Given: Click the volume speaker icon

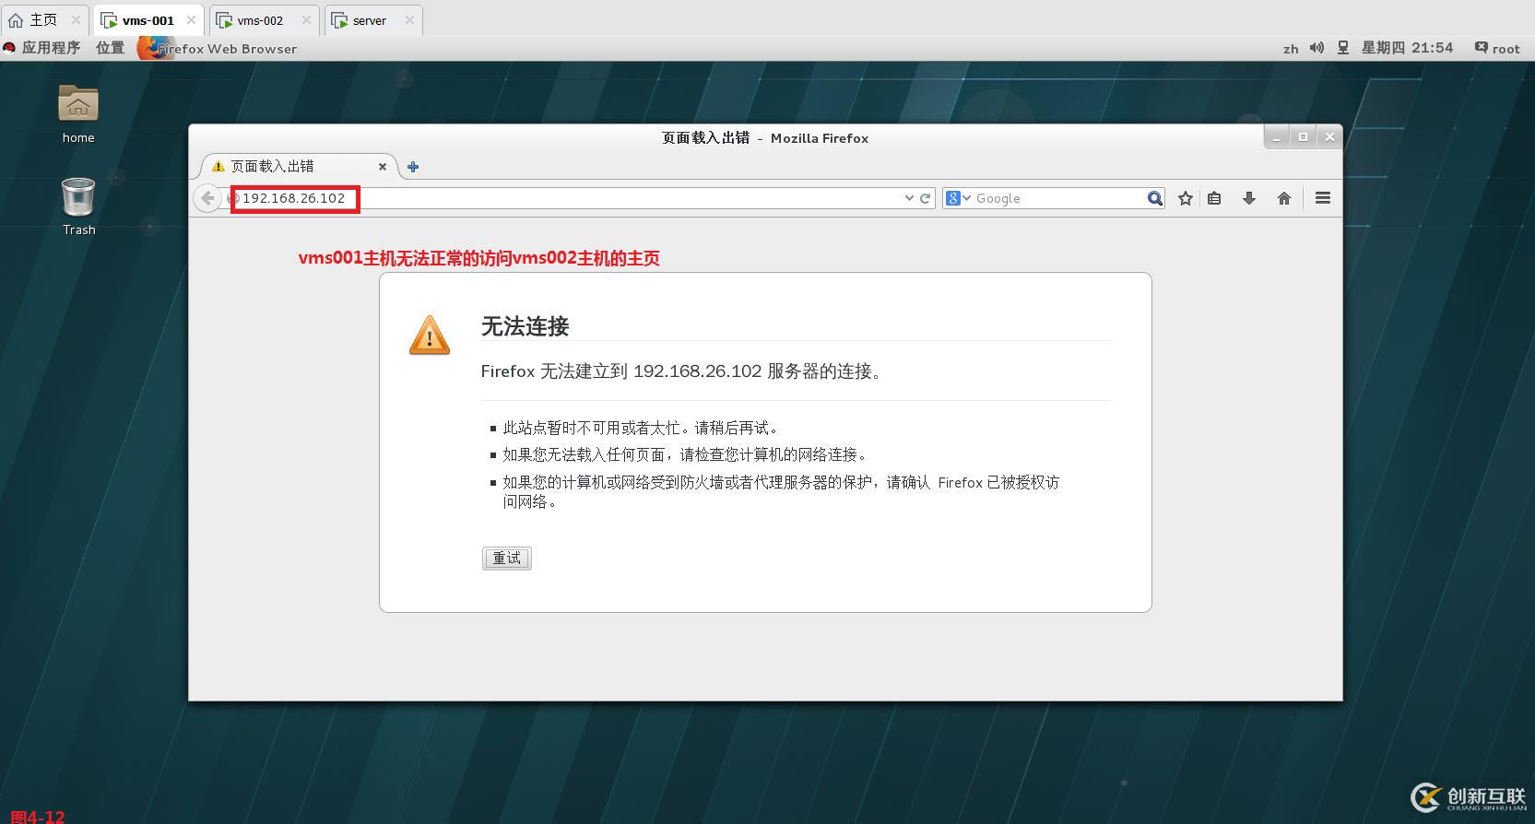Looking at the screenshot, I should [x=1317, y=48].
